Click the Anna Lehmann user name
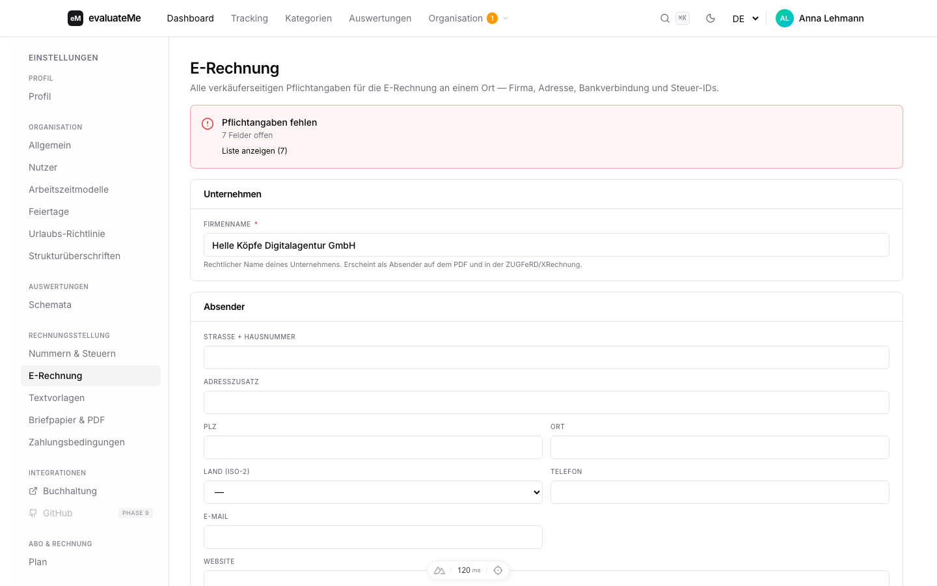The image size is (937, 586). point(831,18)
